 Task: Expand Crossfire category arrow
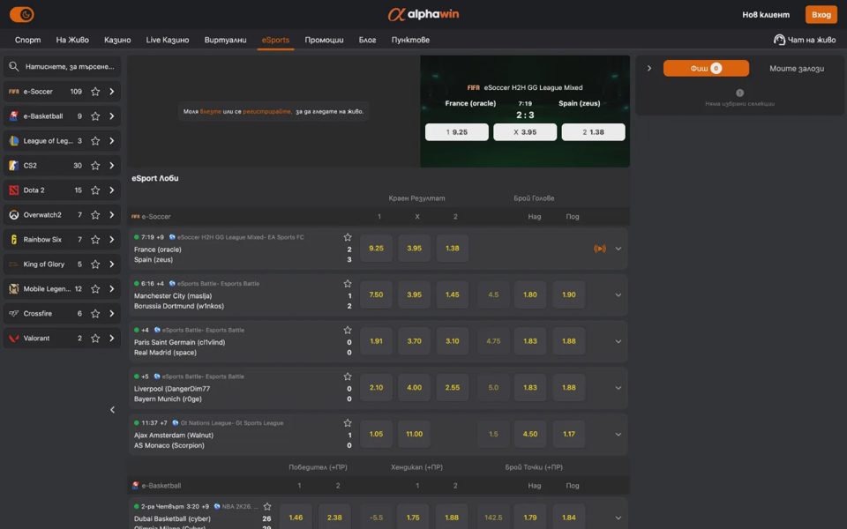point(112,314)
